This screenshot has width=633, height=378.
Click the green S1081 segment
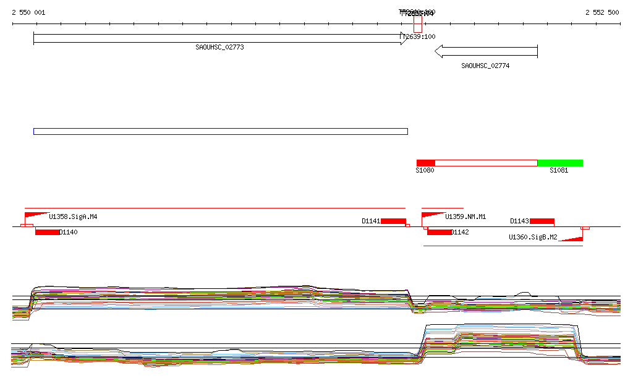[x=560, y=163]
